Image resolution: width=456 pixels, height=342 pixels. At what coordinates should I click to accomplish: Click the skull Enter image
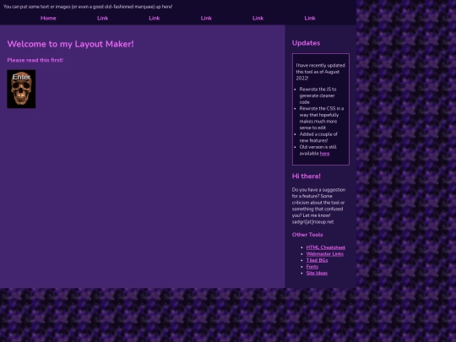point(21,89)
